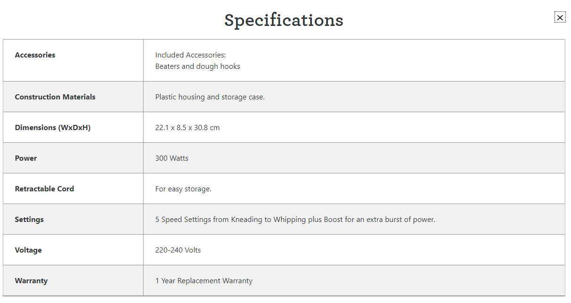Click 'Plastic housing and storage case' value
The width and height of the screenshot is (571, 303).
coord(210,97)
